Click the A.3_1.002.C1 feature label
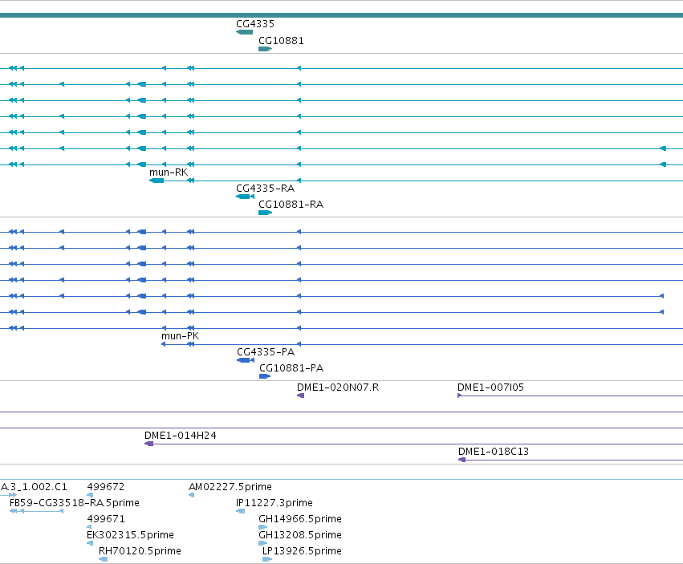 (x=34, y=486)
